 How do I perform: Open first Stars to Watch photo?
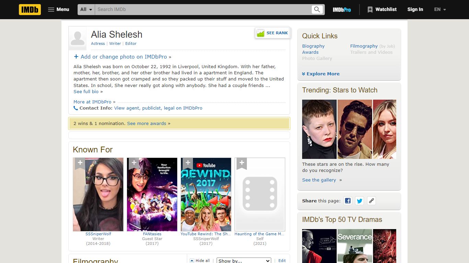[x=319, y=129]
